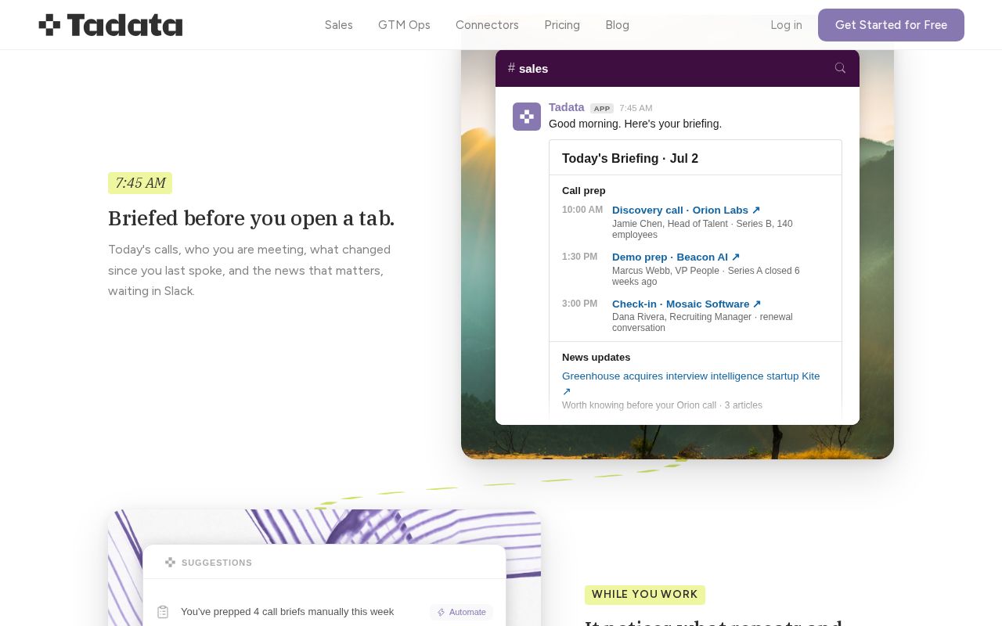Click 'You've prepped 4 call briefs' suggestion text

287,612
